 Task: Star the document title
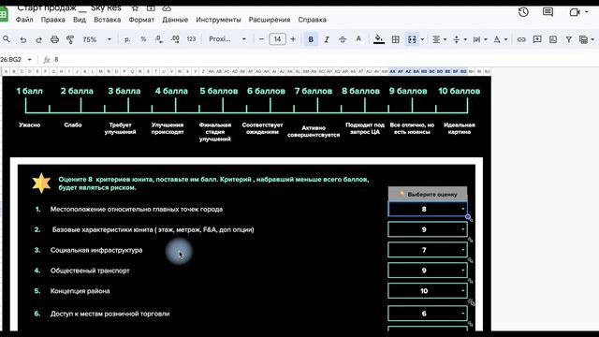(135, 8)
